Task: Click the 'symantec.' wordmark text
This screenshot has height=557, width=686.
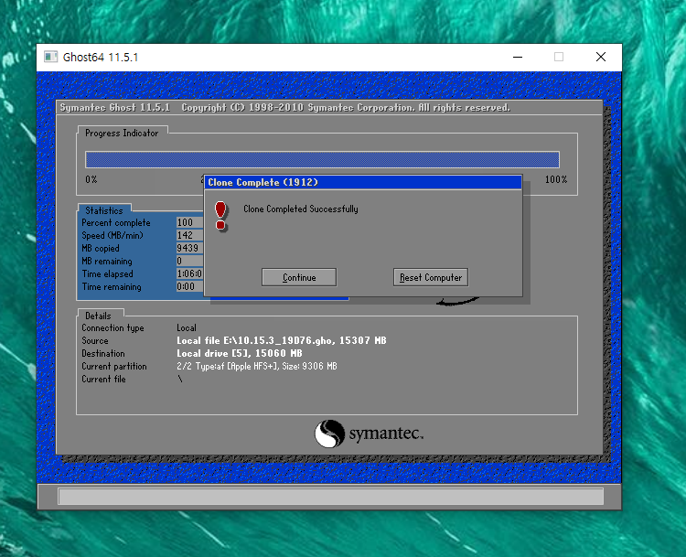Action: pyautogui.click(x=386, y=434)
